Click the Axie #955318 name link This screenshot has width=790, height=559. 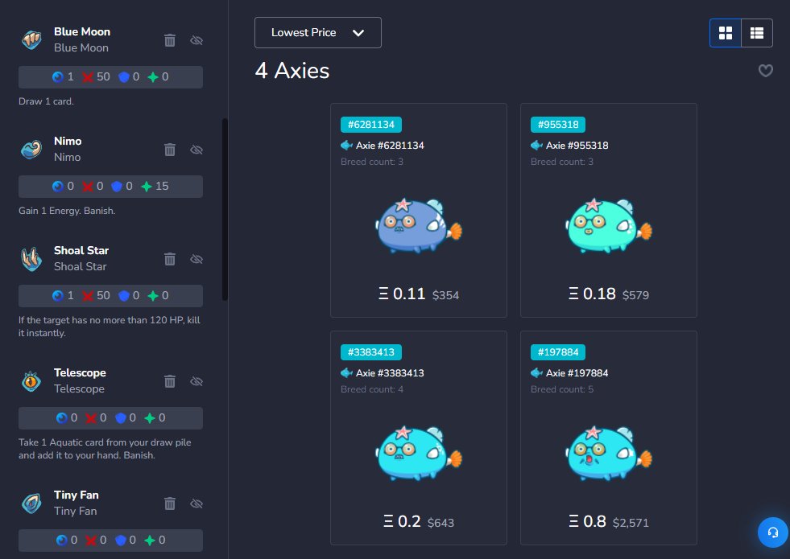pos(577,146)
